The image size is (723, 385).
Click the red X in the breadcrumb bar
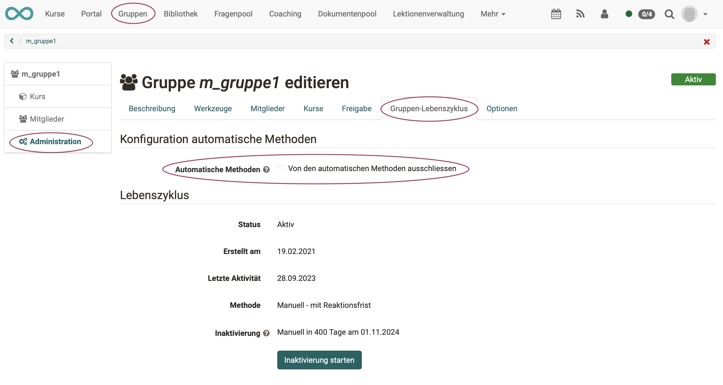[x=707, y=42]
